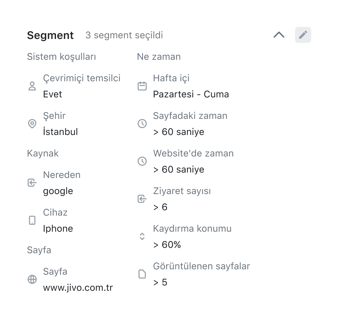
Task: Click the online agent person icon
Action: pos(32,86)
